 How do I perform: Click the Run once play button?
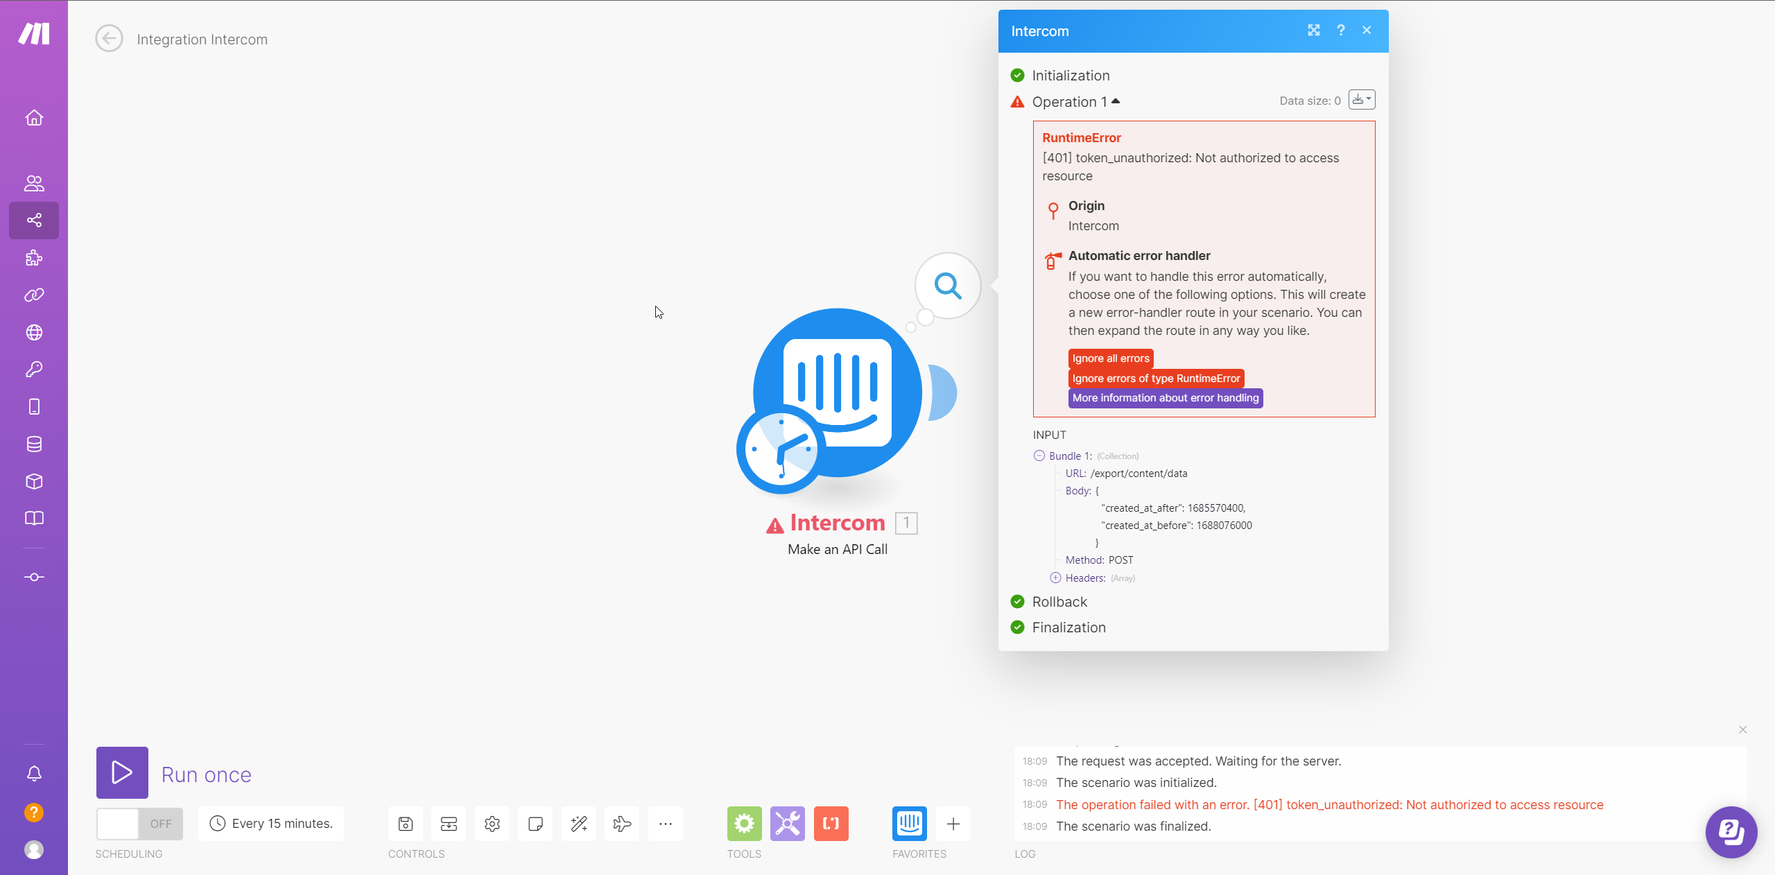tap(122, 772)
